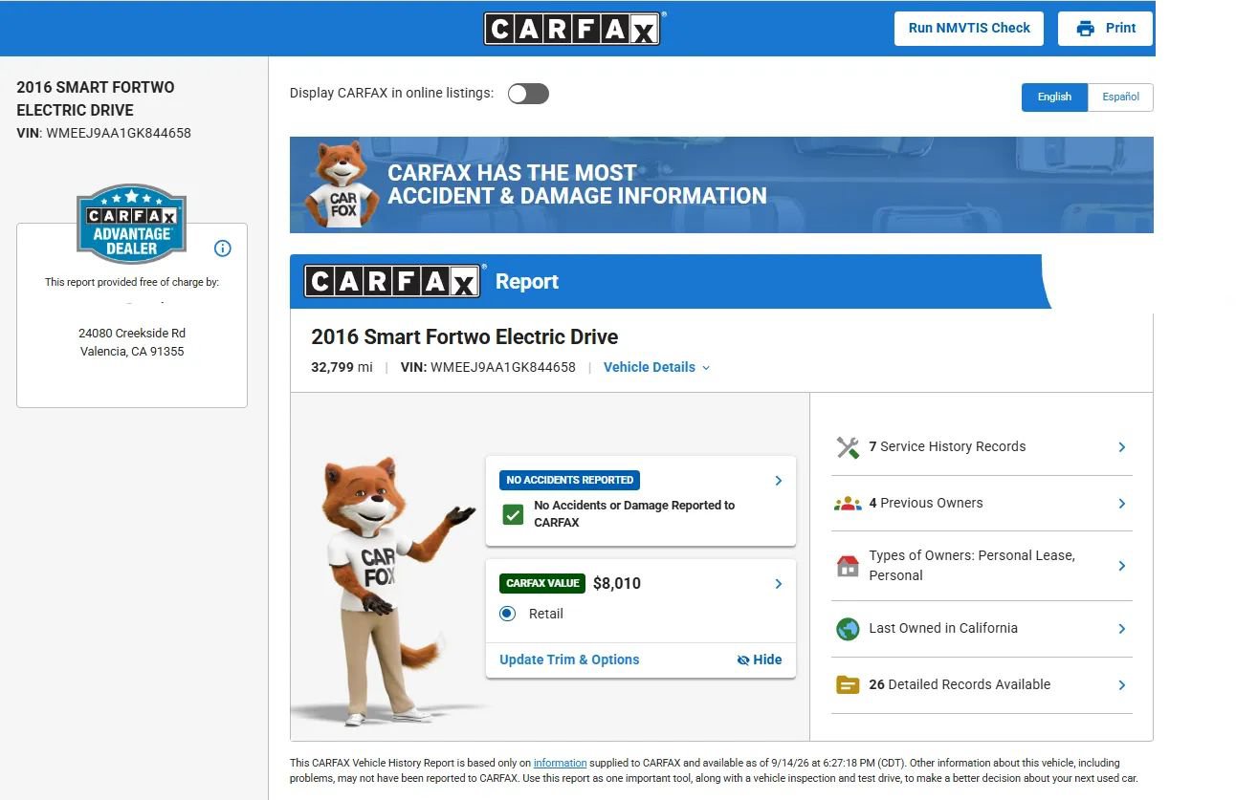Switch language to Español
Image resolution: width=1236 pixels, height=800 pixels.
tap(1120, 97)
